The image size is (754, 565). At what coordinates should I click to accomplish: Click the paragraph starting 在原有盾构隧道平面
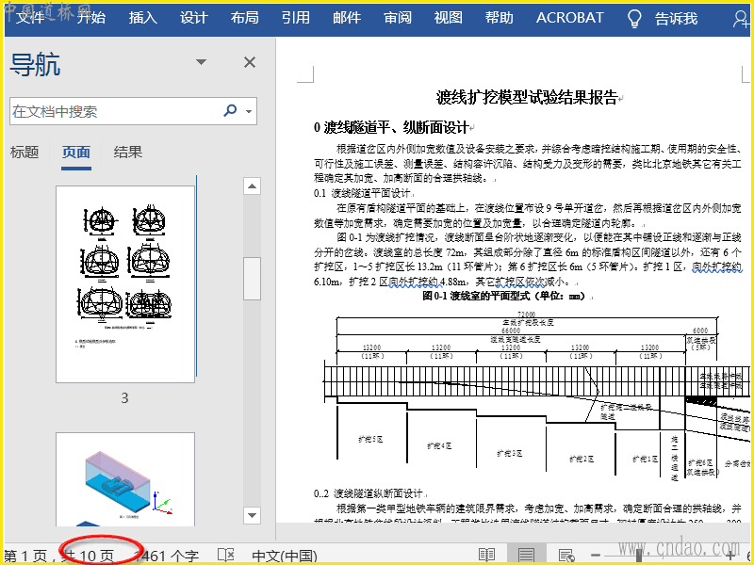(x=527, y=216)
